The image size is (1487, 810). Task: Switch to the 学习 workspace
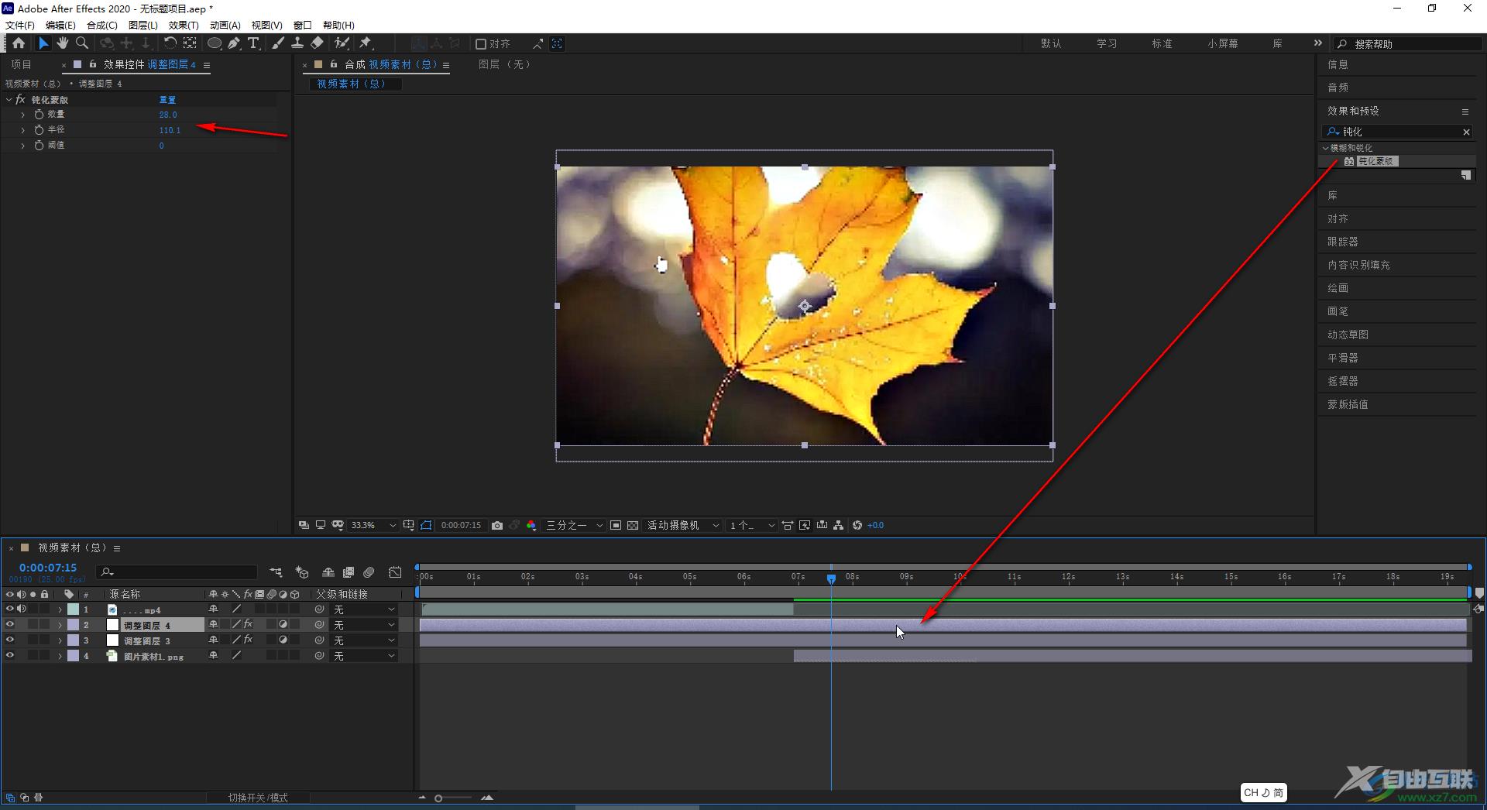click(x=1107, y=44)
